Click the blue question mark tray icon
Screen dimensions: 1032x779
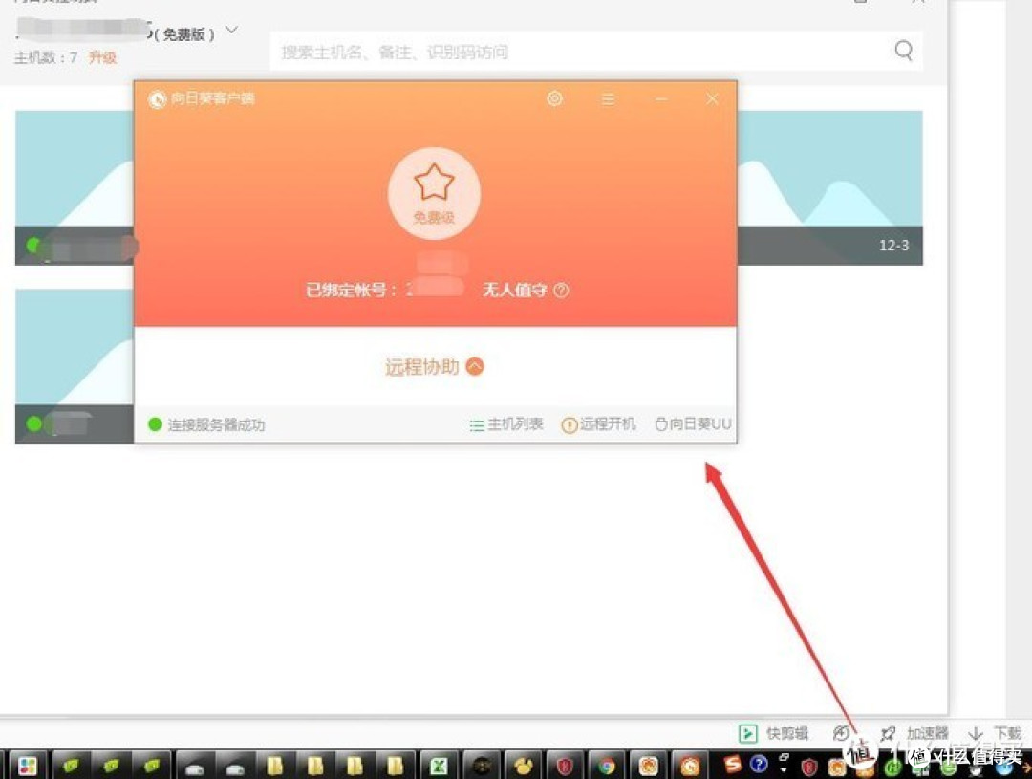pyautogui.click(x=759, y=764)
